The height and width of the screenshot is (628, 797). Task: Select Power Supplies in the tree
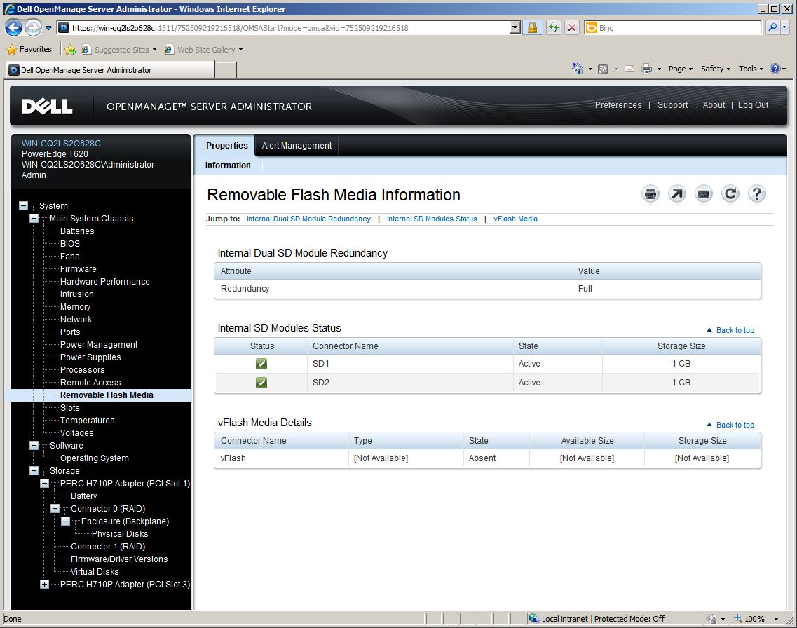point(90,357)
